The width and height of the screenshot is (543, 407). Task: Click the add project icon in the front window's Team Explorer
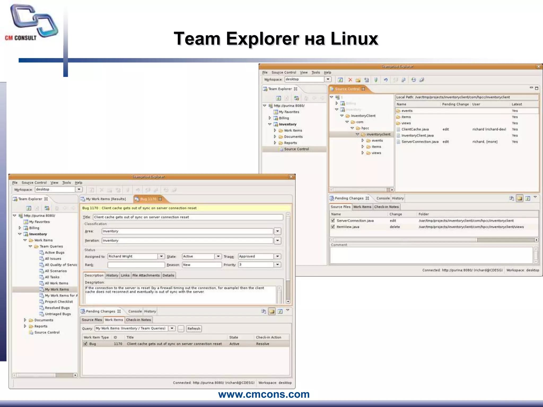47,208
